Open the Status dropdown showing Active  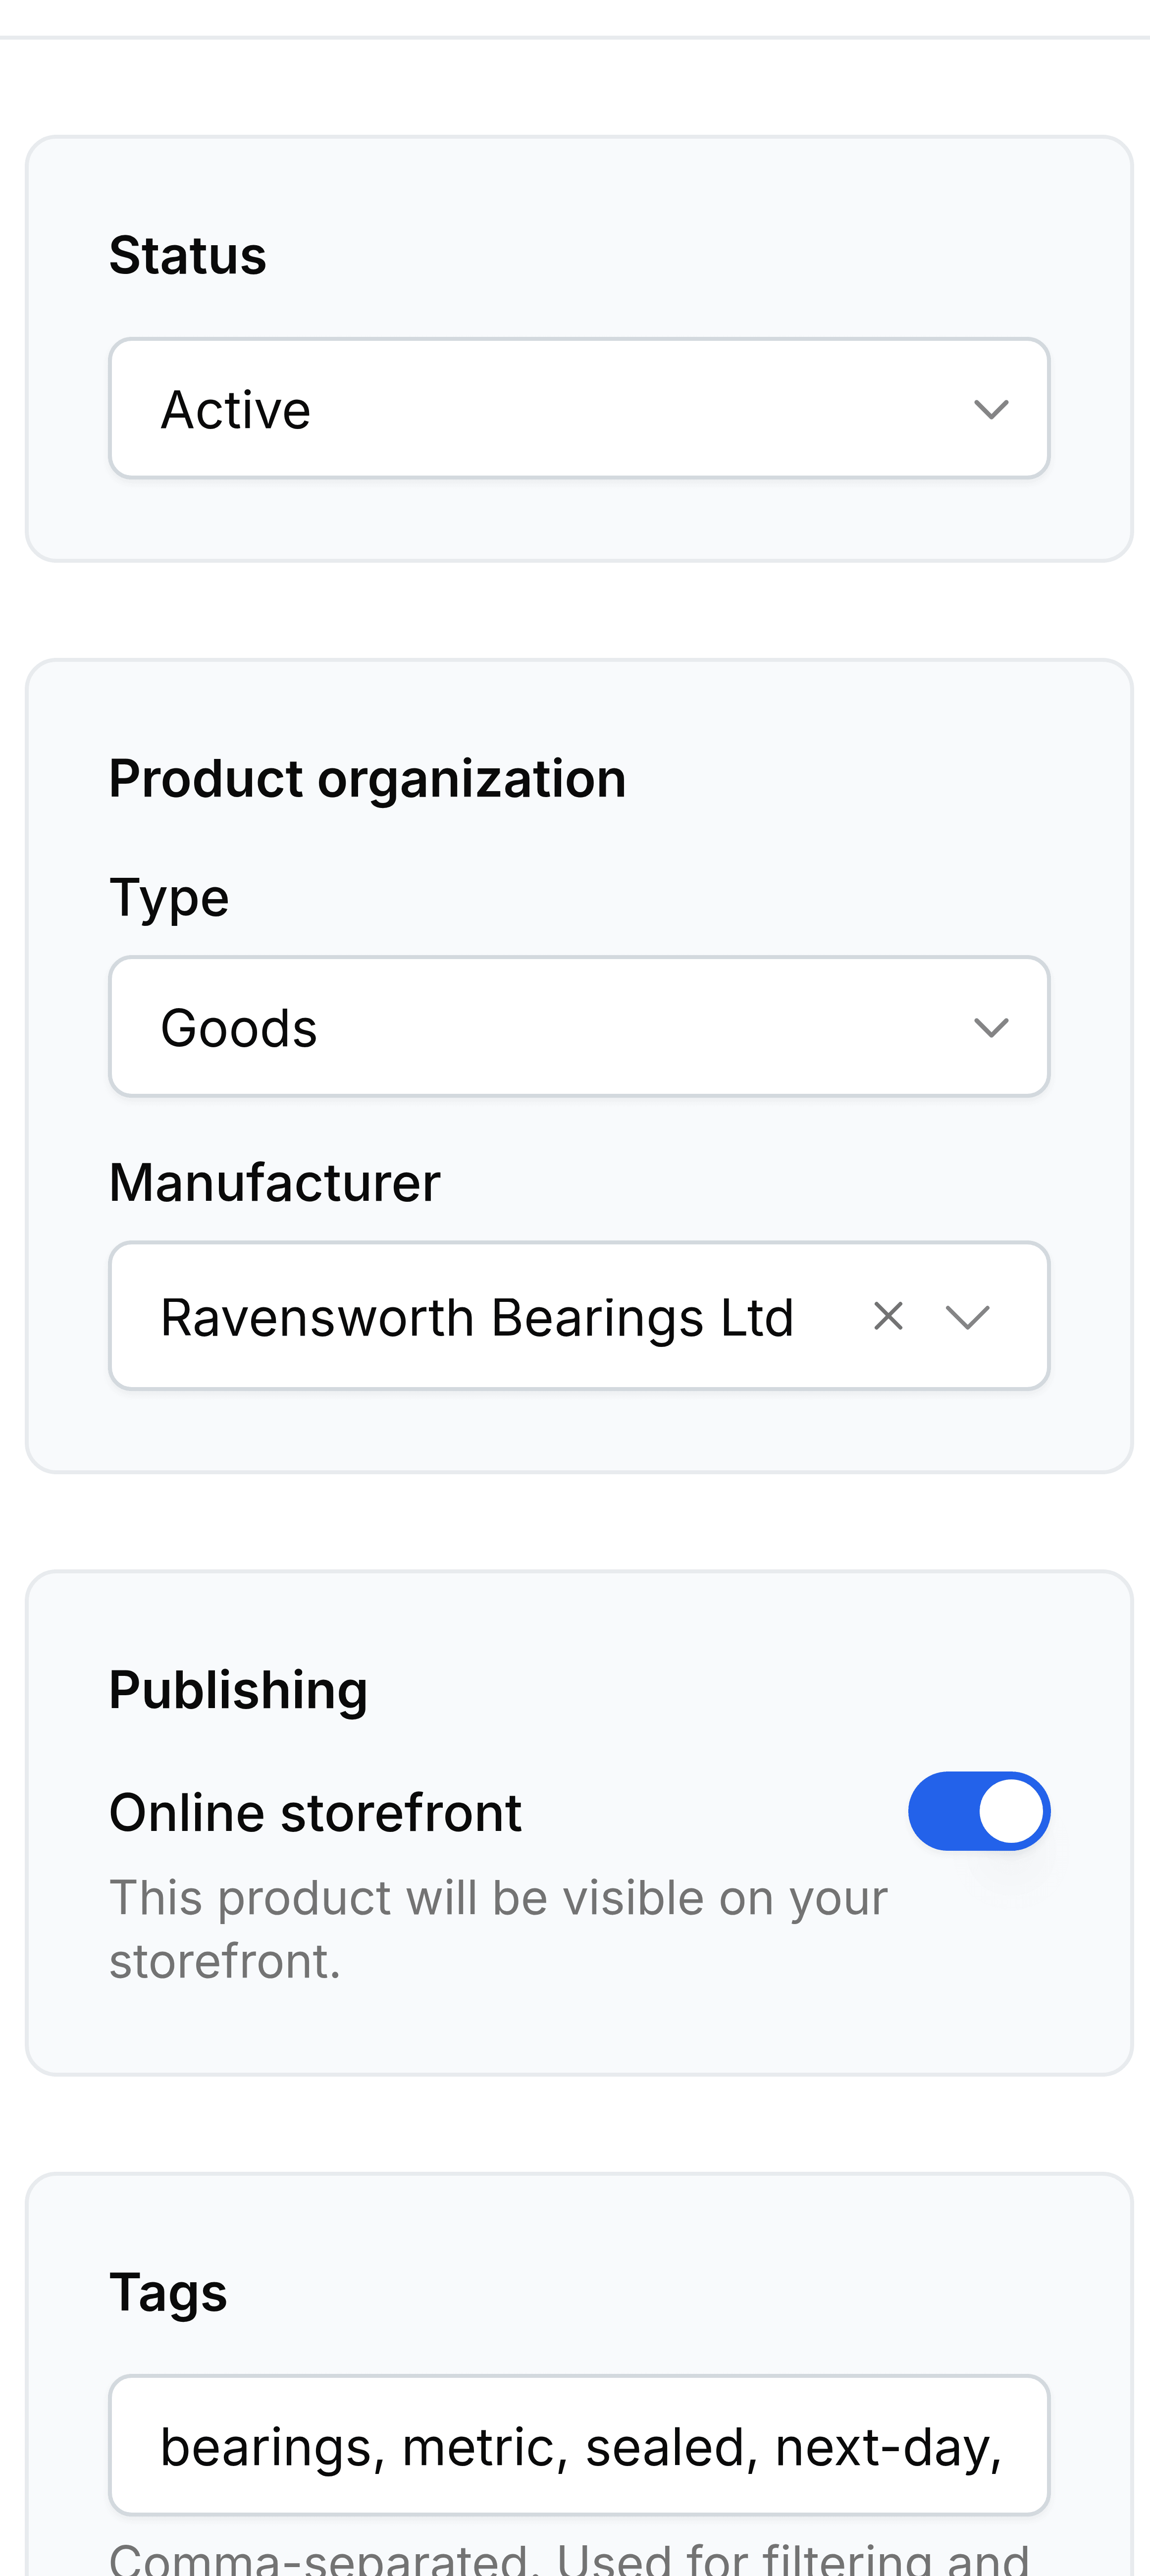(x=579, y=408)
